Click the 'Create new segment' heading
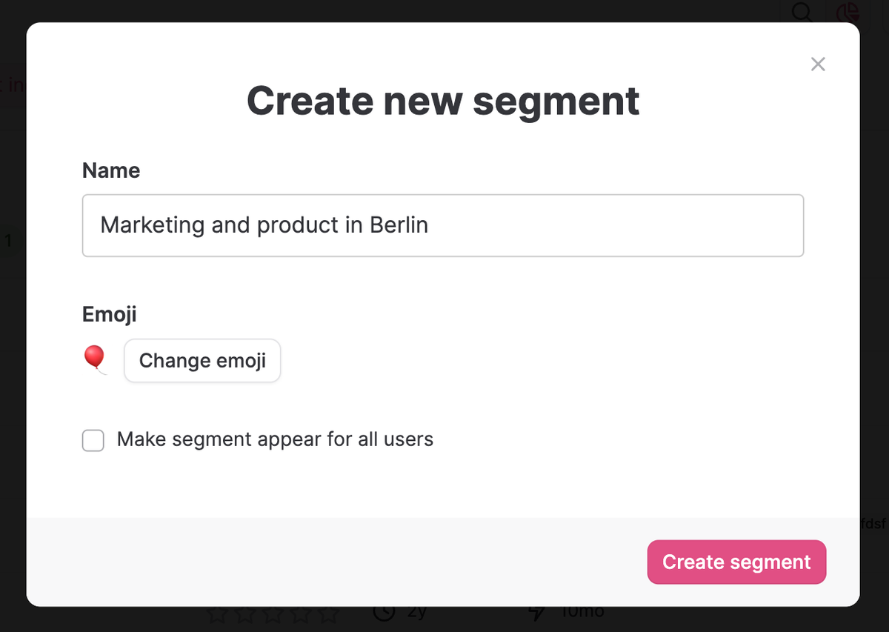 (443, 101)
